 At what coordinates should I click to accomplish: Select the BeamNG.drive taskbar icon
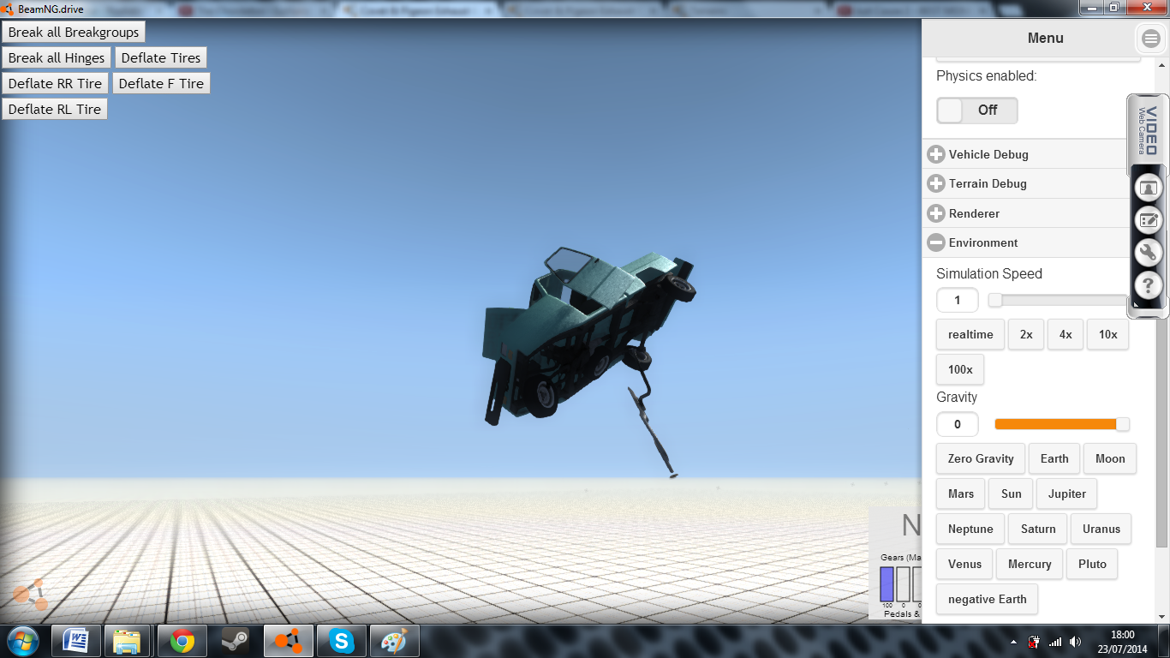pyautogui.click(x=288, y=641)
